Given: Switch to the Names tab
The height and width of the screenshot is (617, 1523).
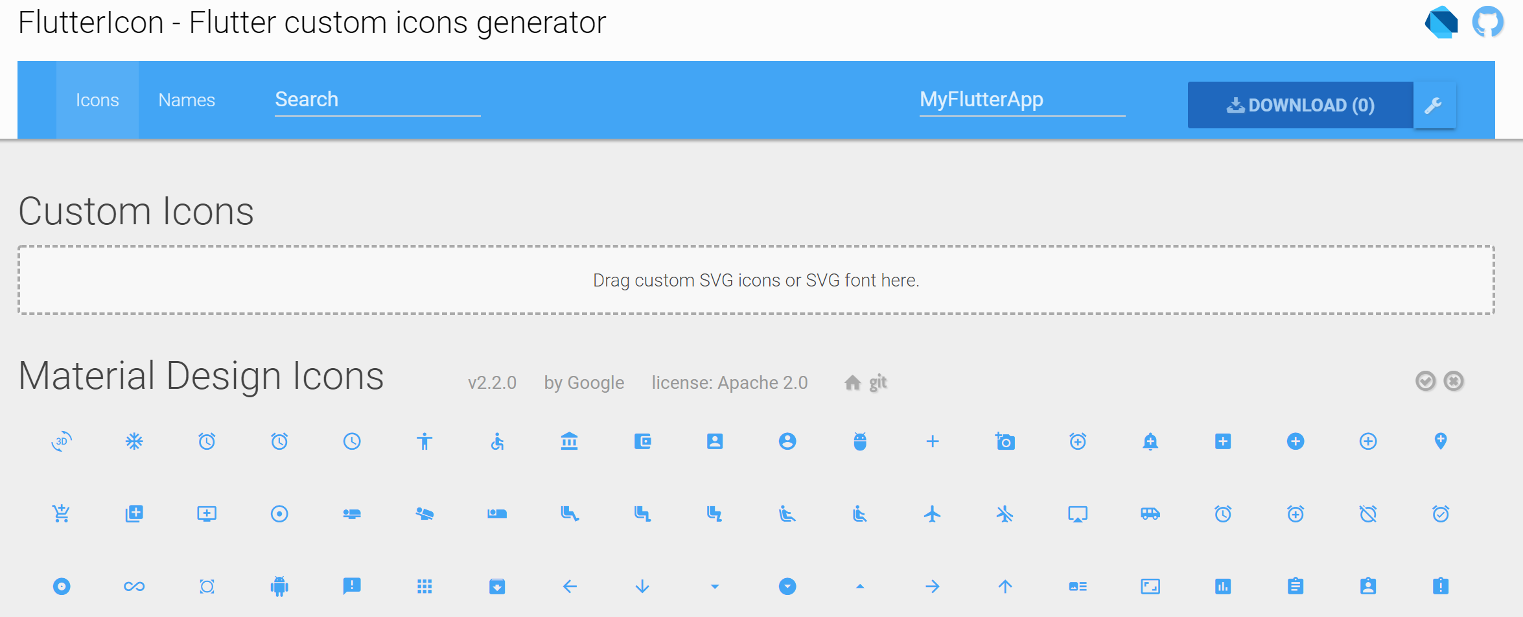Looking at the screenshot, I should [187, 100].
